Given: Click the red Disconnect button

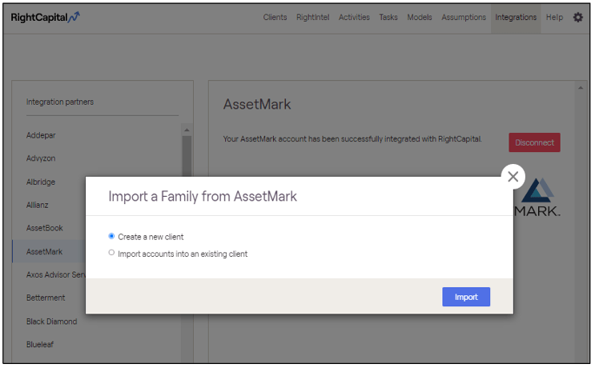Looking at the screenshot, I should [x=534, y=142].
